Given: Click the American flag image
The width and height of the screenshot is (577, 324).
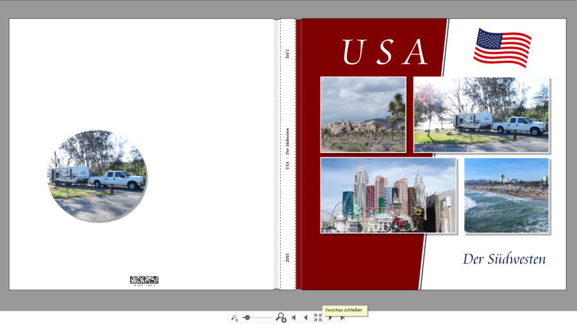Looking at the screenshot, I should click(x=503, y=47).
